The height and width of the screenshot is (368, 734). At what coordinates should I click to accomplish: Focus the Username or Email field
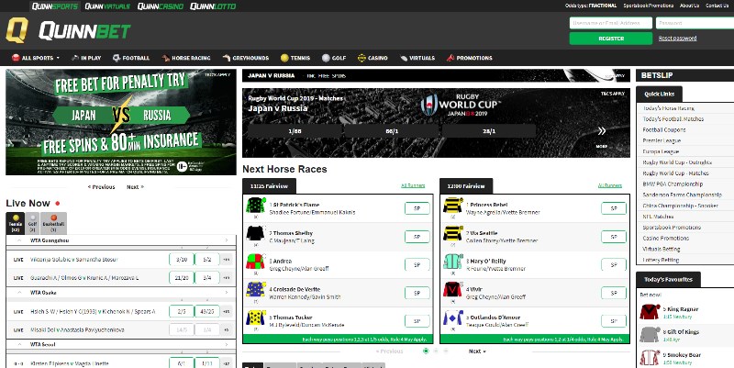point(611,23)
